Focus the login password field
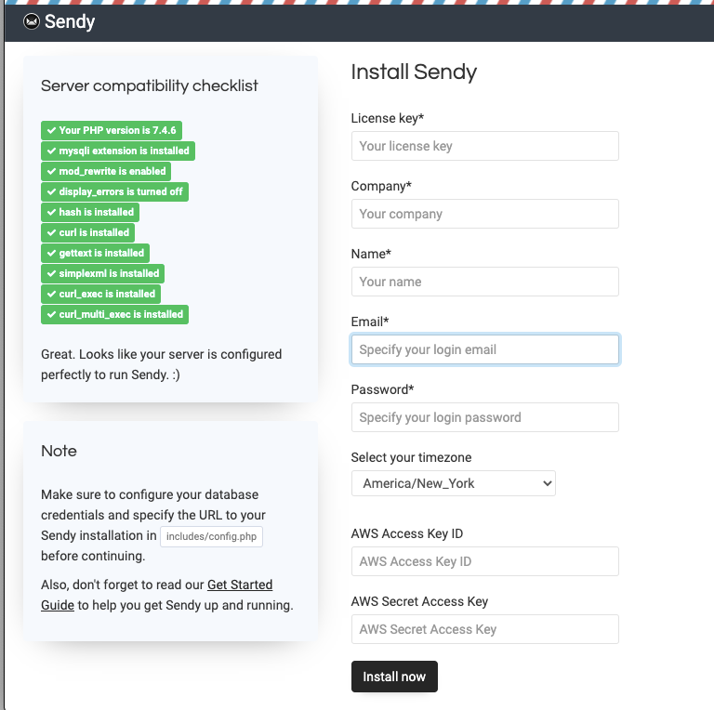 [485, 417]
